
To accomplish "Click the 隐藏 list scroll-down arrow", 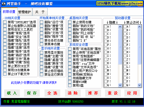I will [120, 85].
